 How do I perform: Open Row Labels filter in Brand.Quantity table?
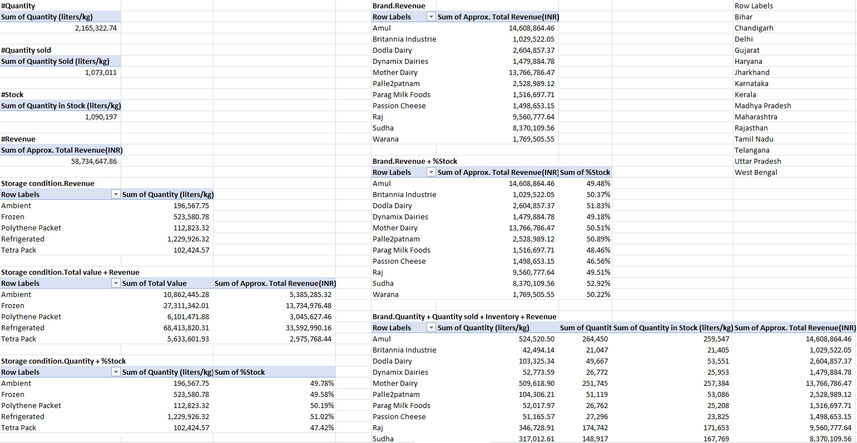tap(431, 328)
